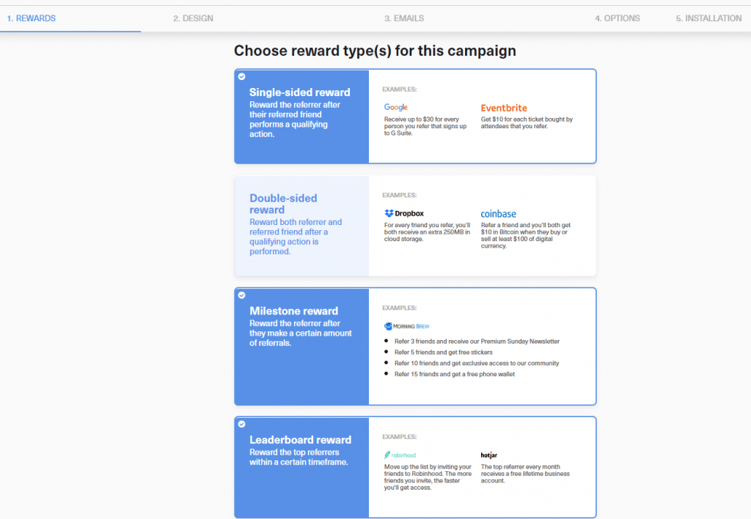Go to the 4. Options tab
Image resolution: width=751 pixels, height=519 pixels.
(617, 18)
